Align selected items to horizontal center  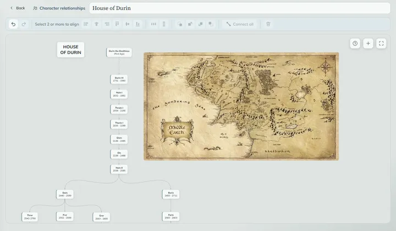pyautogui.click(x=96, y=24)
